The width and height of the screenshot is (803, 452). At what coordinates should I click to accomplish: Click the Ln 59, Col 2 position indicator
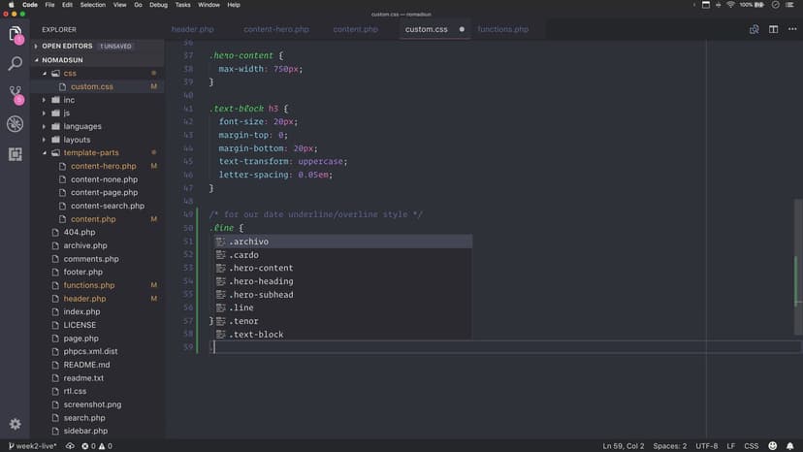tap(625, 446)
